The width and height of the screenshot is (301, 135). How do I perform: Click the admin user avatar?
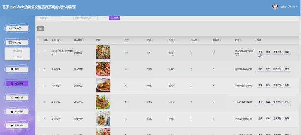point(275,7)
